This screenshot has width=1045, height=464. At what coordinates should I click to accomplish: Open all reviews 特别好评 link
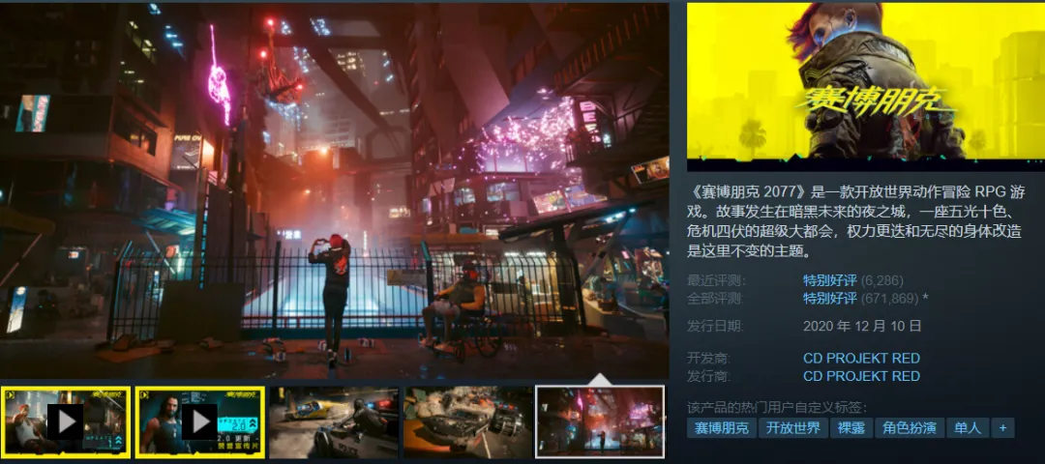tap(830, 299)
